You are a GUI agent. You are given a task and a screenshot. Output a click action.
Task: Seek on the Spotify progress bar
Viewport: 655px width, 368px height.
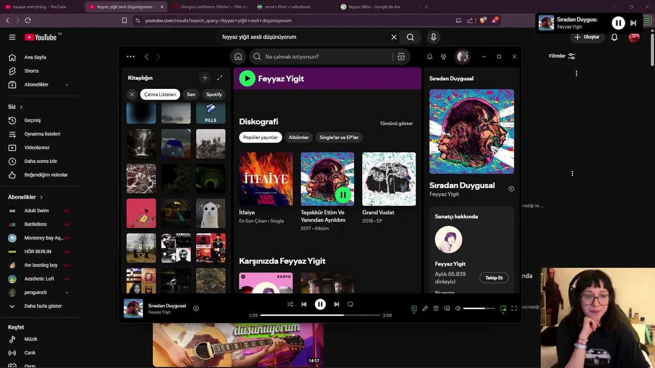pos(320,315)
